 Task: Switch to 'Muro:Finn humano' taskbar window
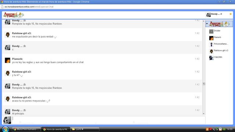pyautogui.click(x=26, y=129)
